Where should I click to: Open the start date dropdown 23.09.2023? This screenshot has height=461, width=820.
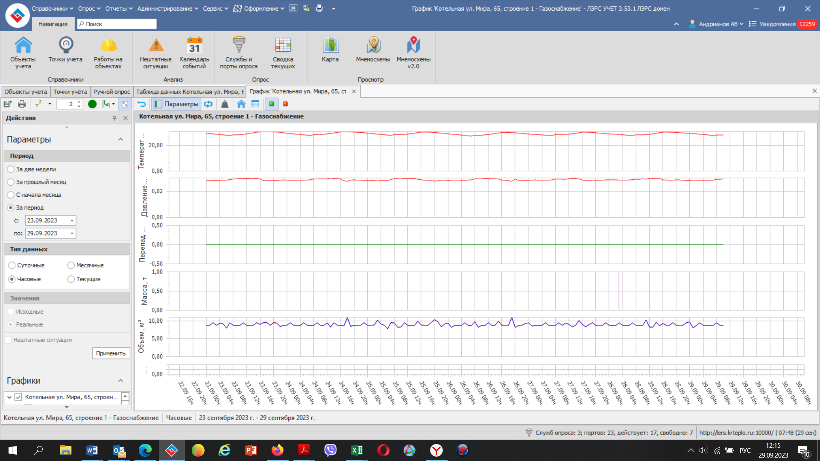pyautogui.click(x=72, y=220)
